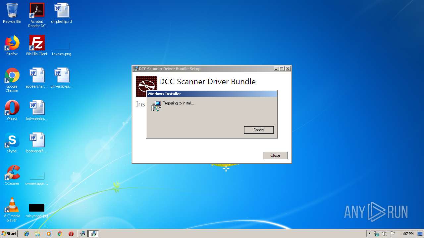
Task: Show hidden system tray icons
Action: point(369,233)
